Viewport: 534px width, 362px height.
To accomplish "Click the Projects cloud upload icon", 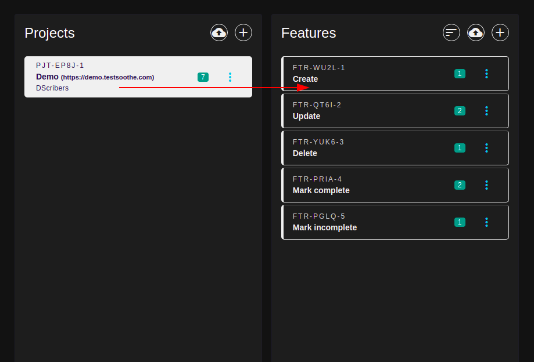I will [x=219, y=32].
